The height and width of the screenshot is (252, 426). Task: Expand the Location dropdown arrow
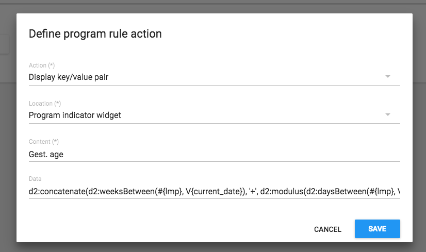point(388,114)
